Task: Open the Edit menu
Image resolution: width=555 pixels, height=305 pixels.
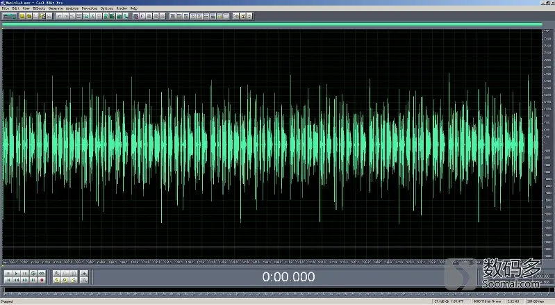Action: [16, 8]
